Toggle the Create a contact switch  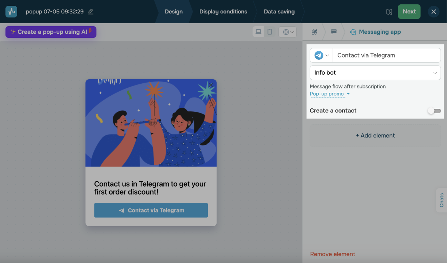434,111
